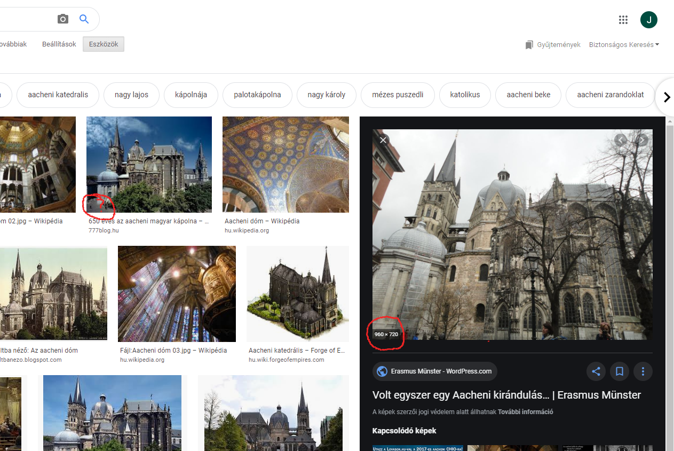Image resolution: width=674 pixels, height=451 pixels.
Task: Open the 777blog.hu cathedral thumbnail
Action: [x=149, y=165]
